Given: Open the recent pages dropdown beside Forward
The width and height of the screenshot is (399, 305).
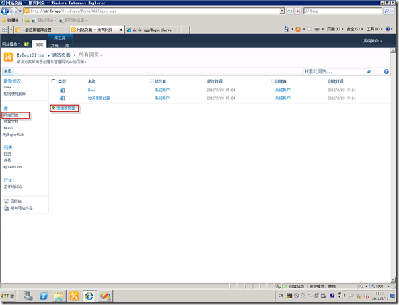Looking at the screenshot, I should tap(20, 11).
